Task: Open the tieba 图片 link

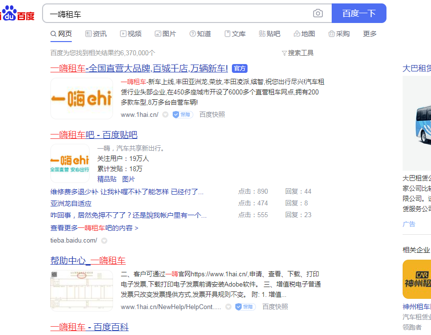Action: (x=128, y=179)
